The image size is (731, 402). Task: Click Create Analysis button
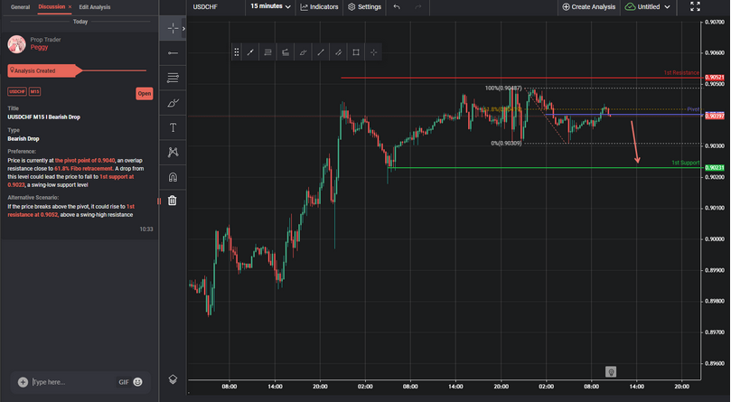(x=589, y=6)
